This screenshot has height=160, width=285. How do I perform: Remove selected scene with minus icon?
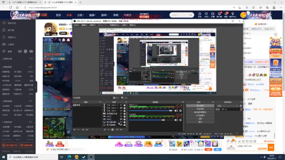coord(78,130)
